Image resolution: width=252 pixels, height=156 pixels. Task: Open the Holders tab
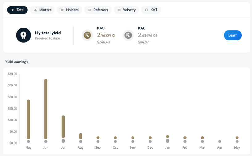pyautogui.click(x=69, y=10)
